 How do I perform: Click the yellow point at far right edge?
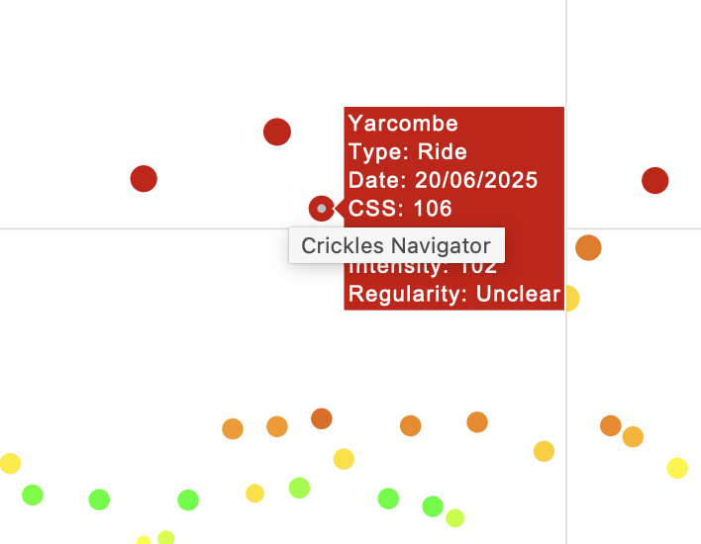pyautogui.click(x=677, y=468)
